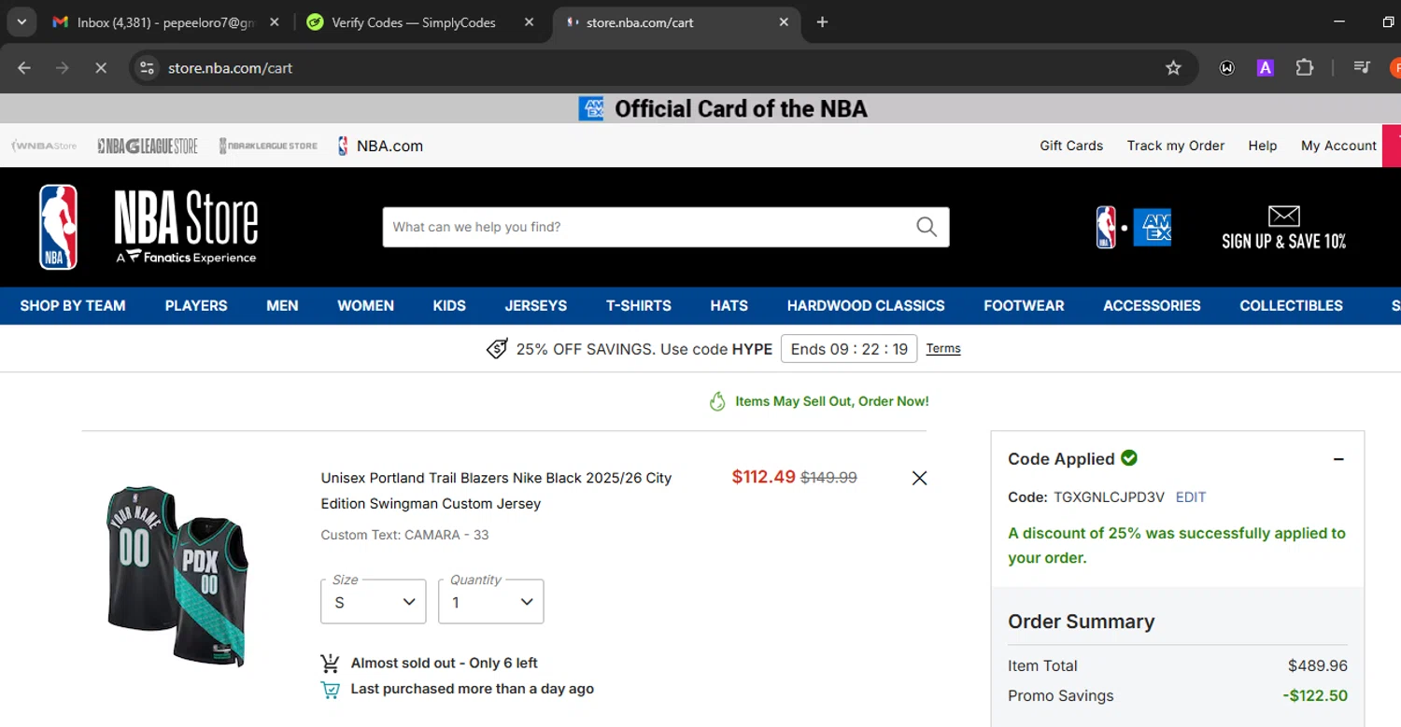
Task: Click the product search input field
Action: tap(644, 227)
